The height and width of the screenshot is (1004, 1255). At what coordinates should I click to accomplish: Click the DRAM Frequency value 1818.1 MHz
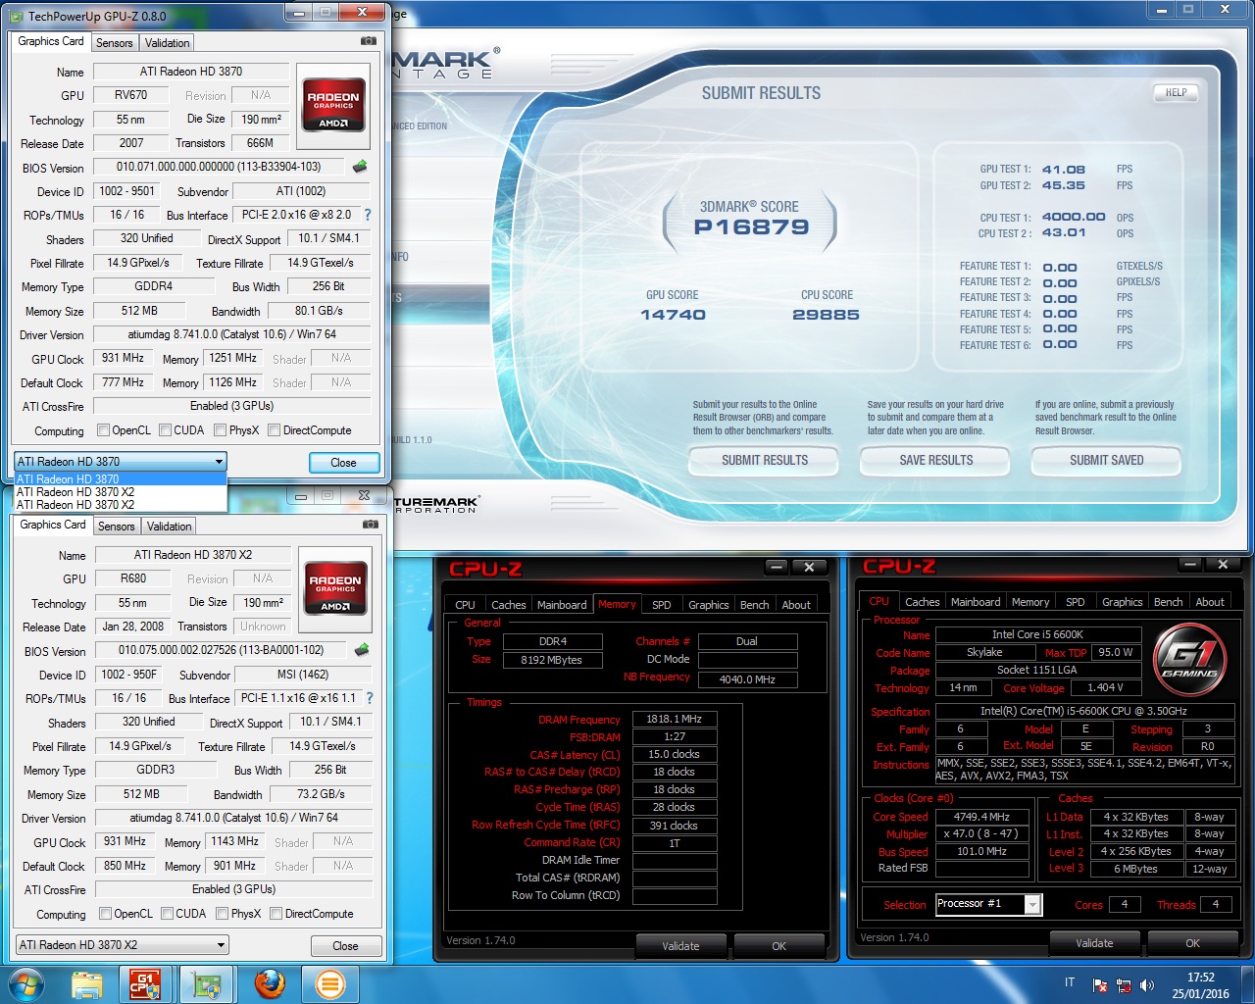click(x=674, y=719)
